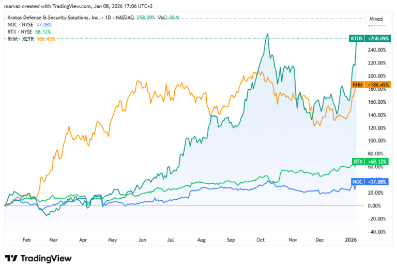Click the 258.09% value in legend
Screen dimensions: 397x271
146,18
